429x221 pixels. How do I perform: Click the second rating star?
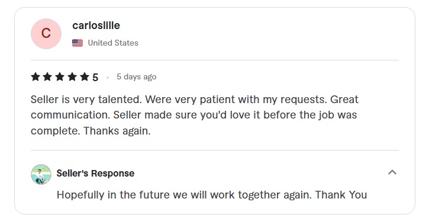(x=47, y=77)
